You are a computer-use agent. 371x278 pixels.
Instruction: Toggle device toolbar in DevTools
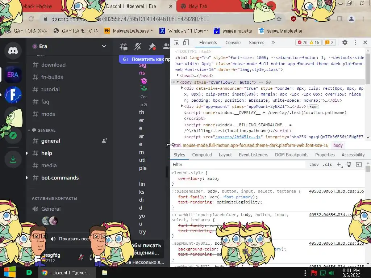tap(186, 43)
